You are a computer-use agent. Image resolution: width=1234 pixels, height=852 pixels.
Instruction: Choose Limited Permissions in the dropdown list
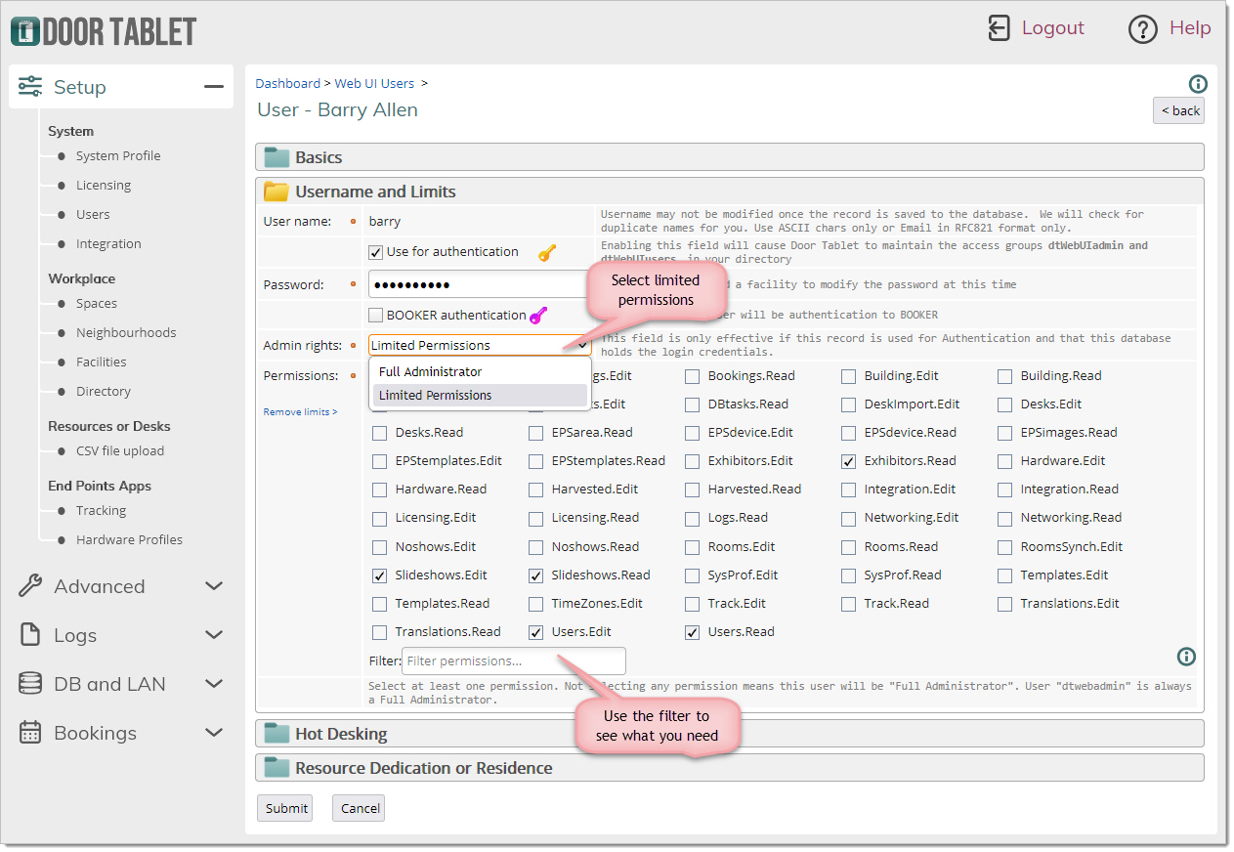click(x=480, y=396)
